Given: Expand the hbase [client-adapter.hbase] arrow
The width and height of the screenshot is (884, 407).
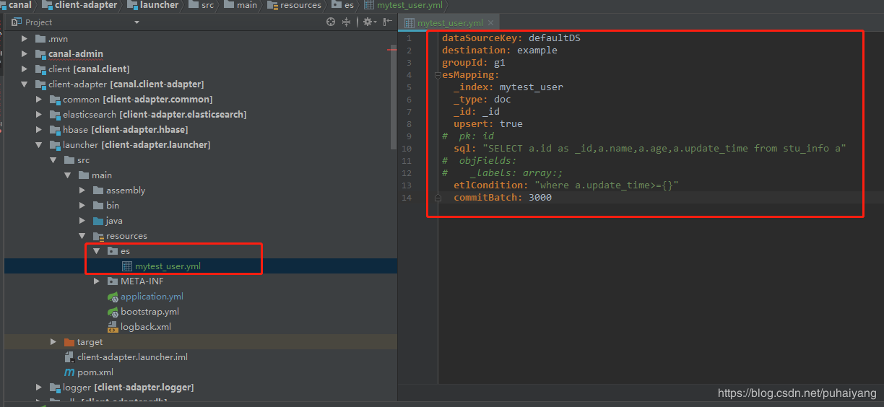Looking at the screenshot, I should tap(39, 130).
